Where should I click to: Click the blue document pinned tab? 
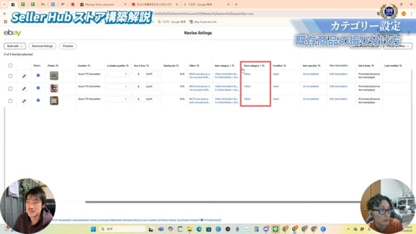tap(52, 4)
